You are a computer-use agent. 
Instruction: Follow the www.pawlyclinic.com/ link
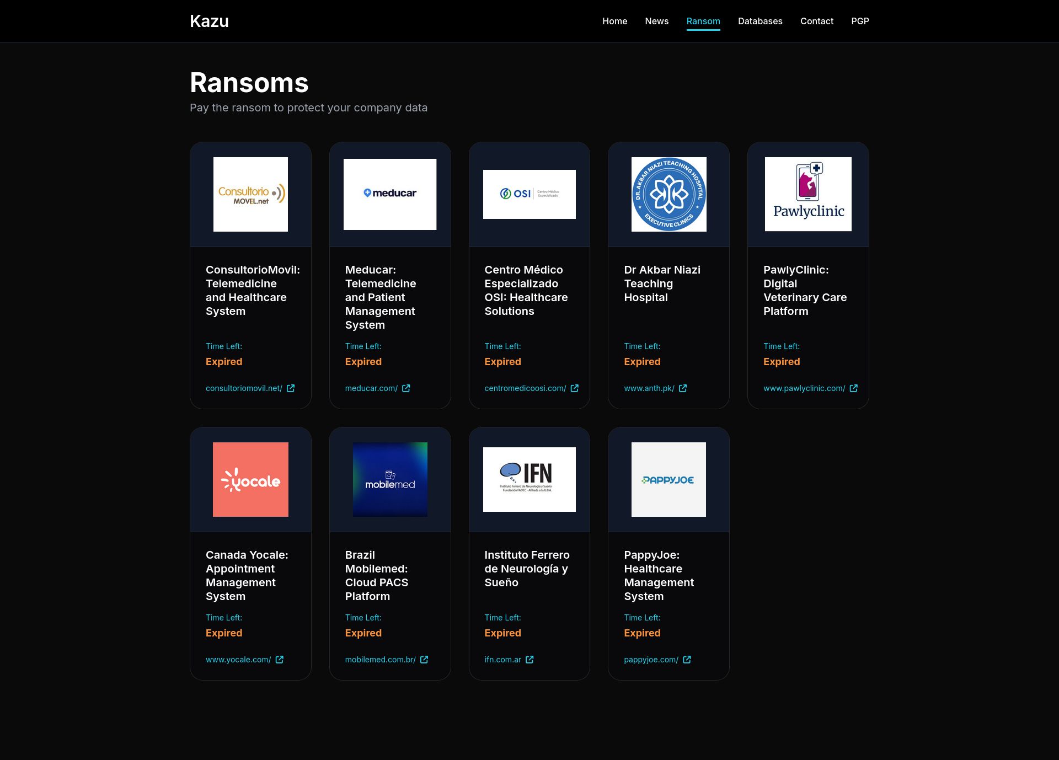pyautogui.click(x=804, y=388)
